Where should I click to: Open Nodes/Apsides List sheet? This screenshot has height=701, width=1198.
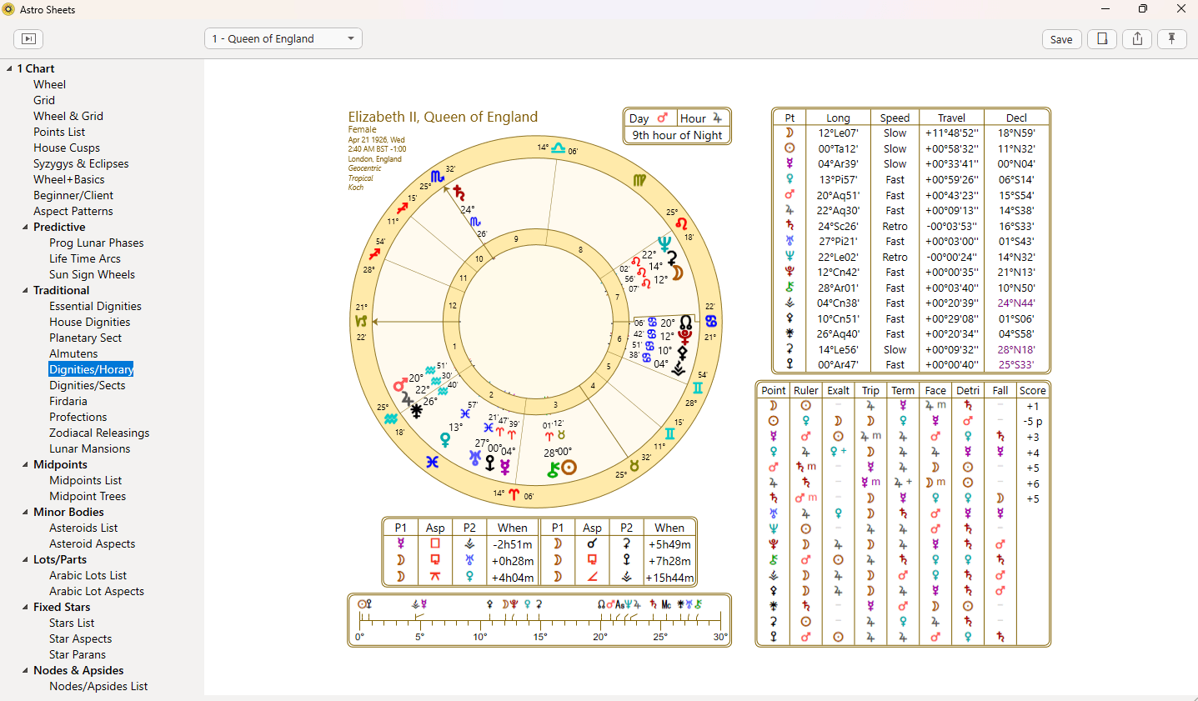tap(98, 686)
